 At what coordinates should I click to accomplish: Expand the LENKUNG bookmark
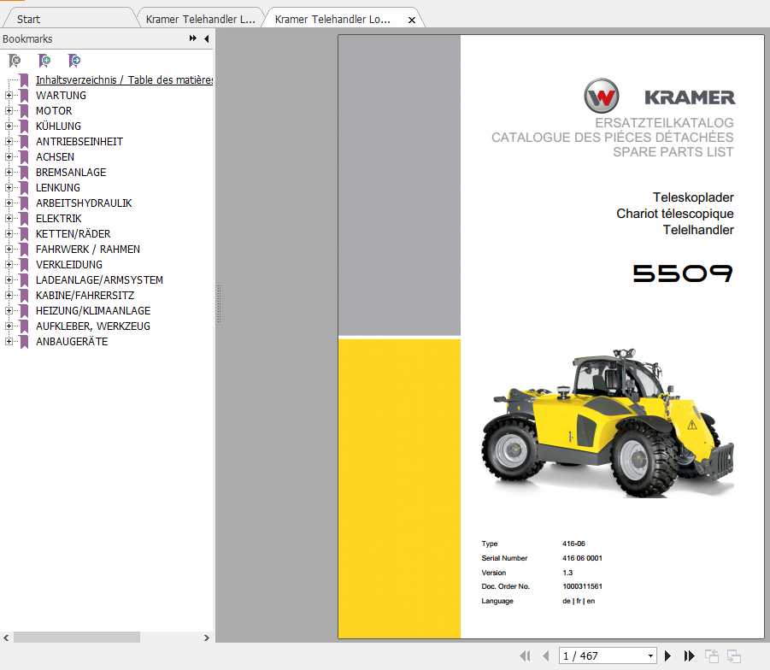pyautogui.click(x=9, y=188)
